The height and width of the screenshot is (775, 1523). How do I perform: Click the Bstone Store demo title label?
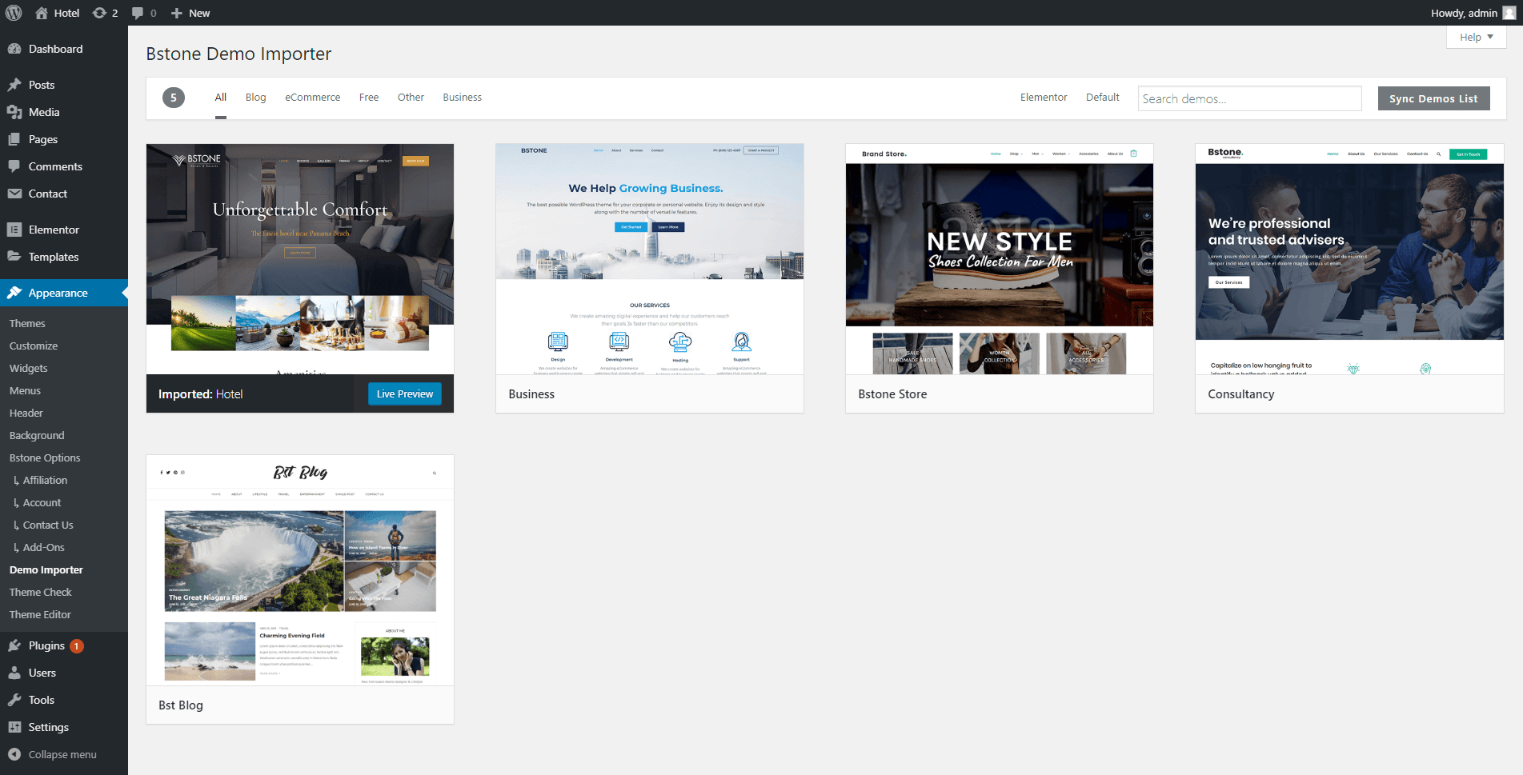(892, 394)
